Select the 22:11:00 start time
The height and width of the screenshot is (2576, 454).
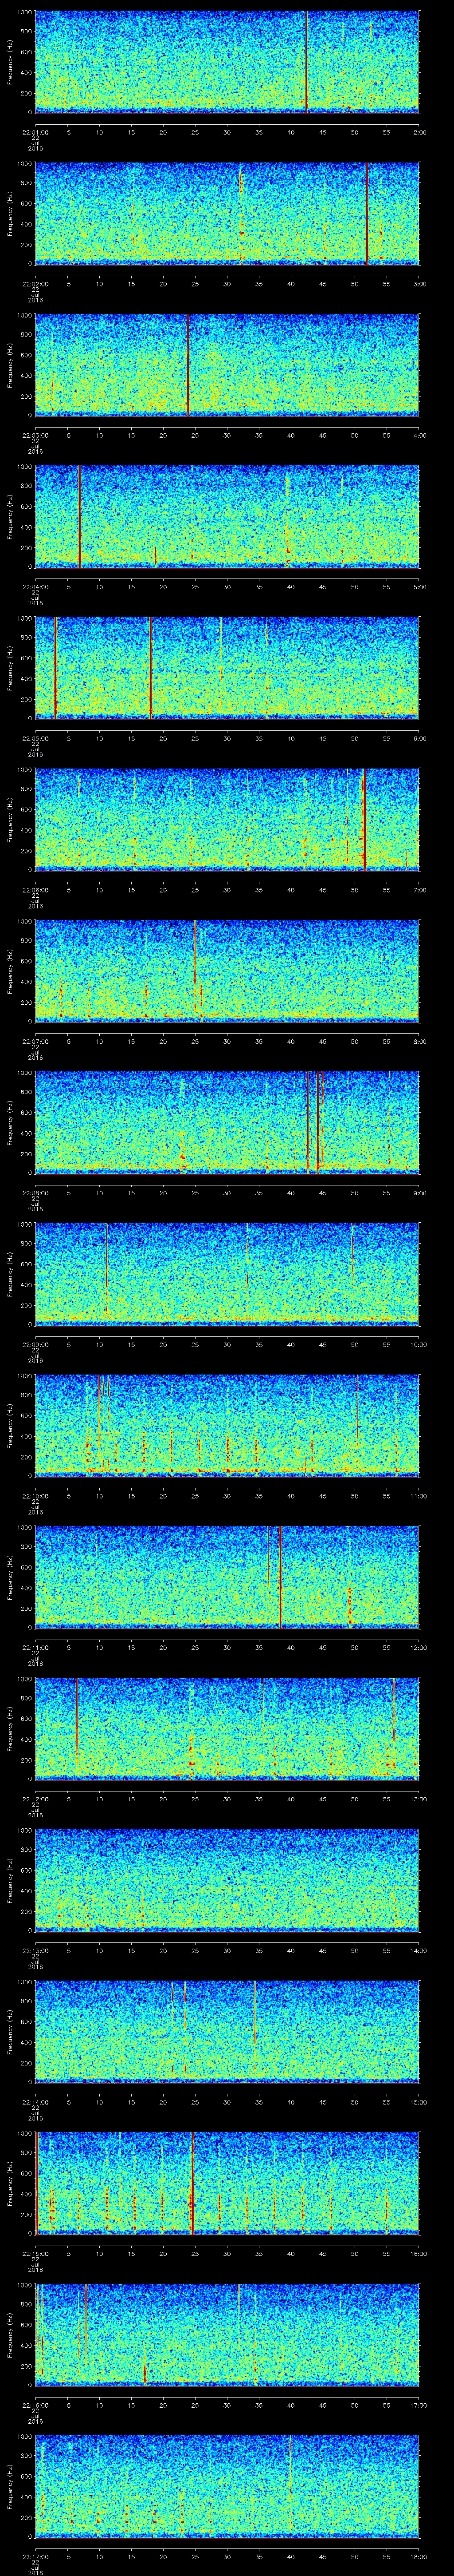35,1647
